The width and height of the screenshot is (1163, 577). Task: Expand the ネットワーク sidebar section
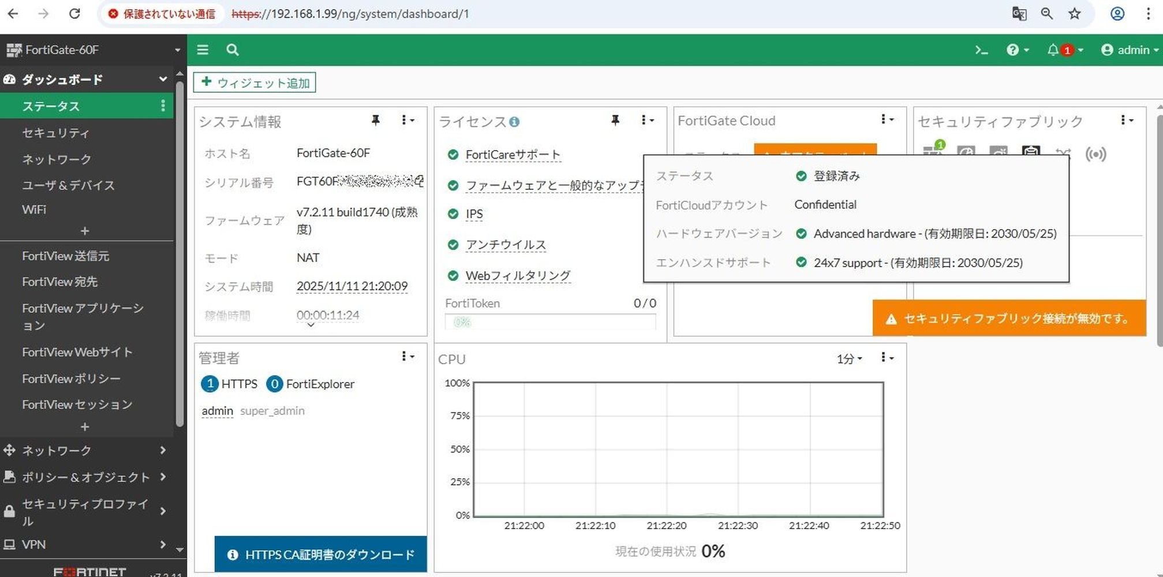point(85,450)
